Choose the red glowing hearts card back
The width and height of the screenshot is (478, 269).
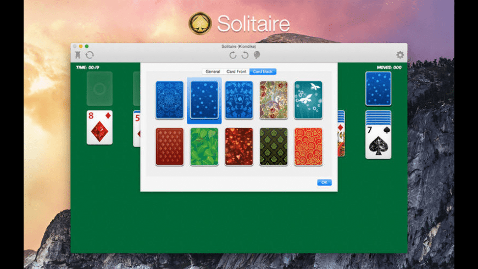(x=239, y=147)
